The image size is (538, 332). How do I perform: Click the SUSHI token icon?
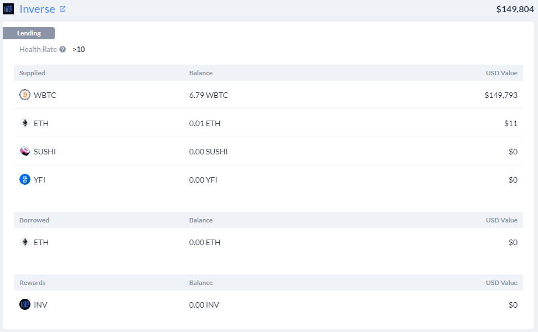25,151
